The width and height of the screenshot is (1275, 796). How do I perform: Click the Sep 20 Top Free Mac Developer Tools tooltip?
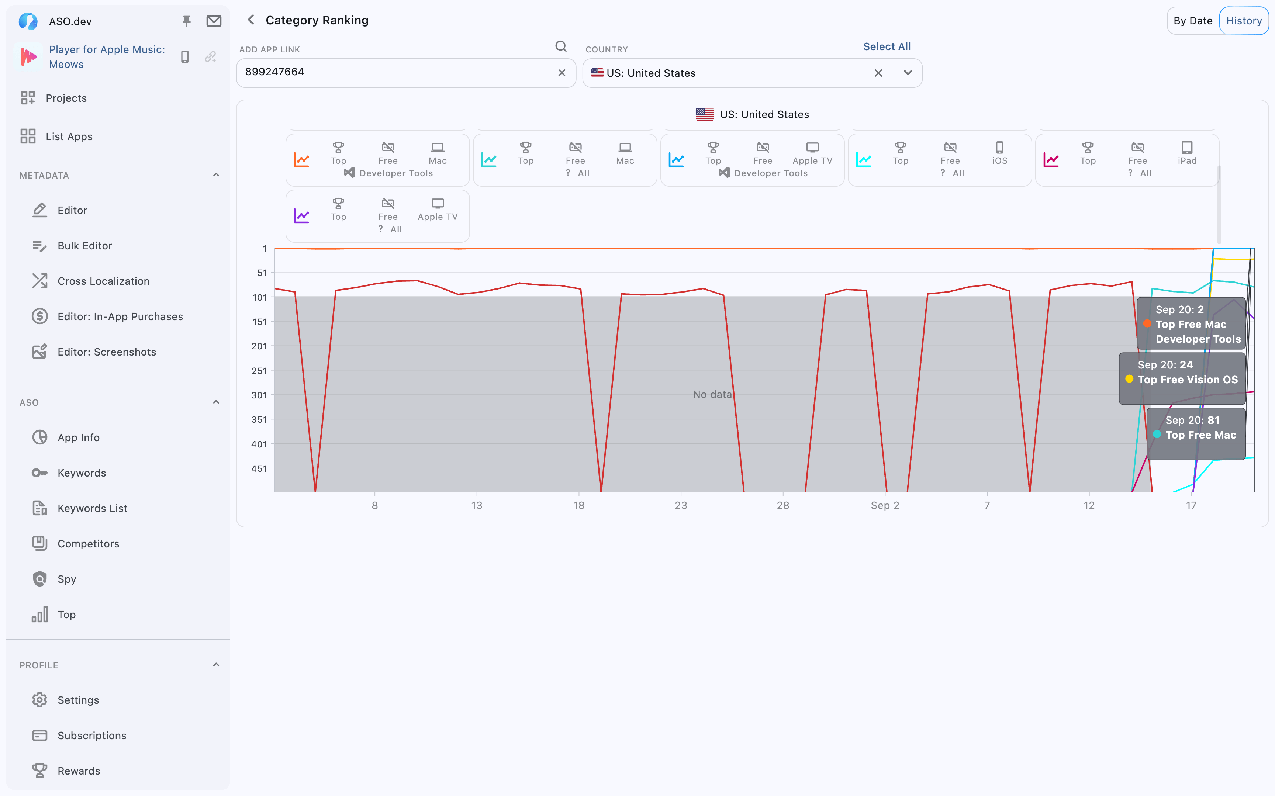coord(1191,324)
